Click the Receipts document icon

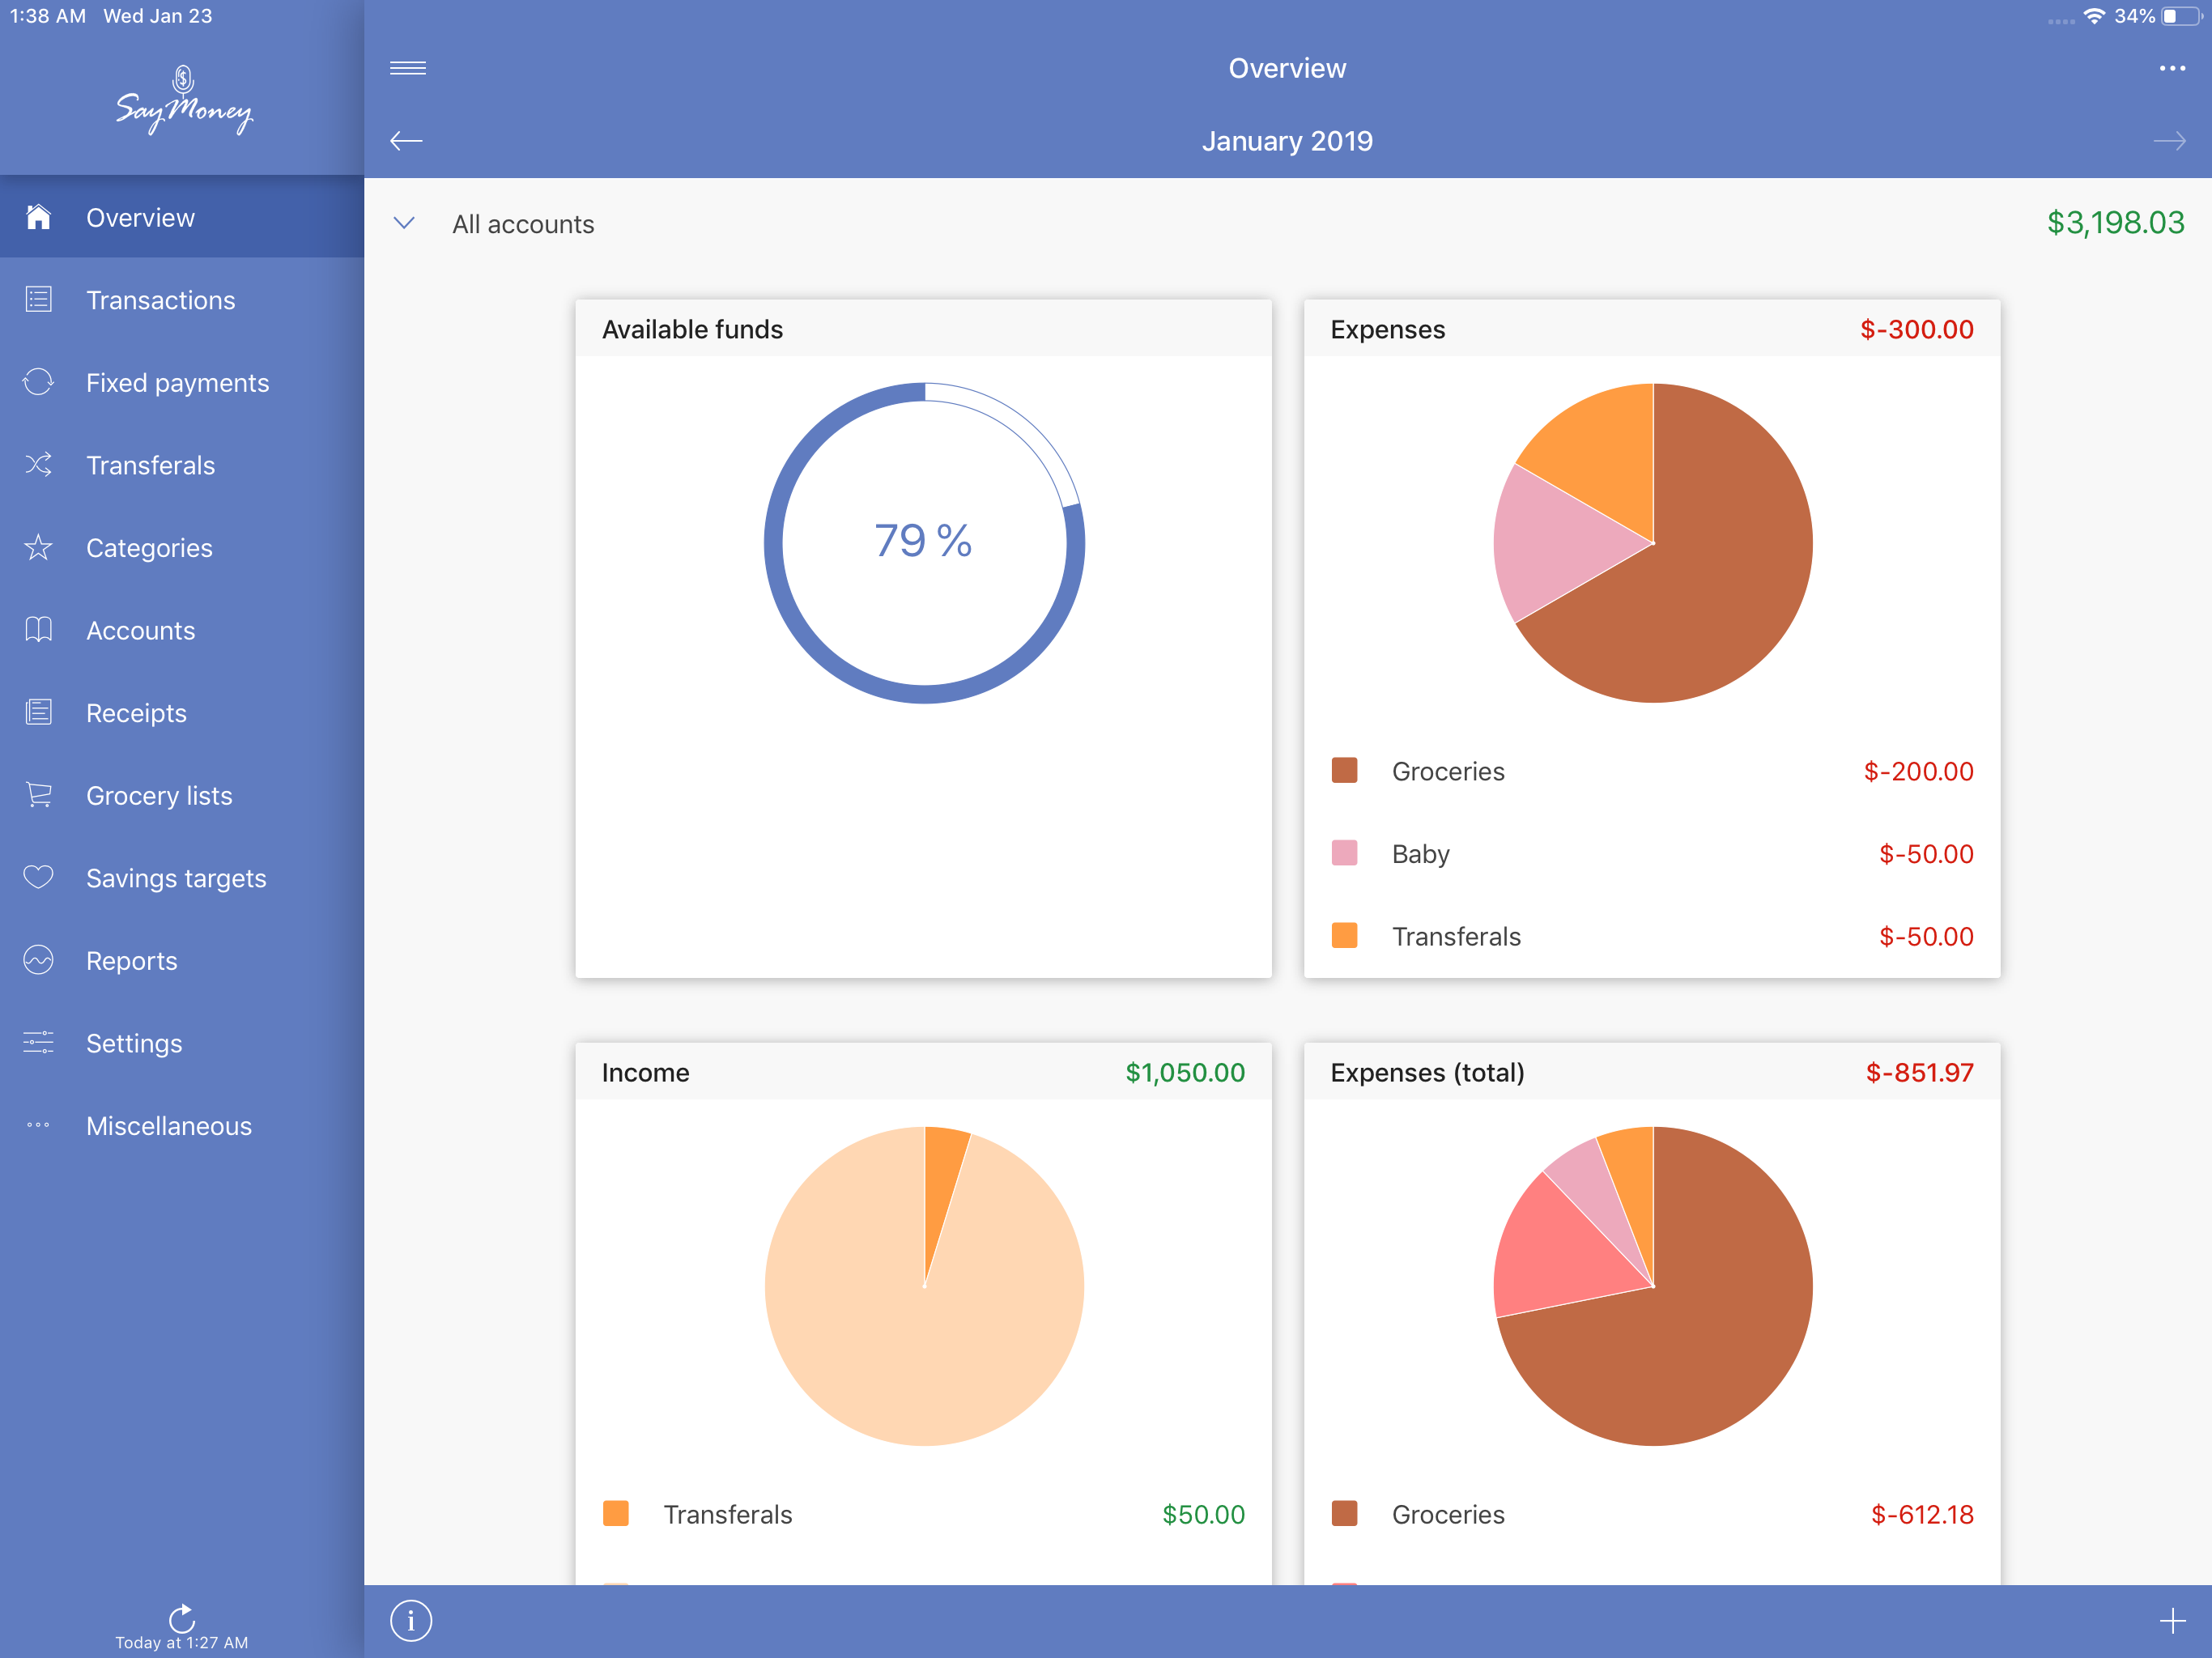38,712
